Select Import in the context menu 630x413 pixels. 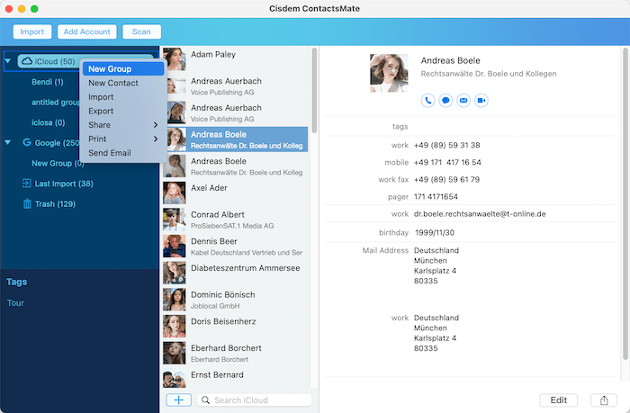(x=123, y=97)
